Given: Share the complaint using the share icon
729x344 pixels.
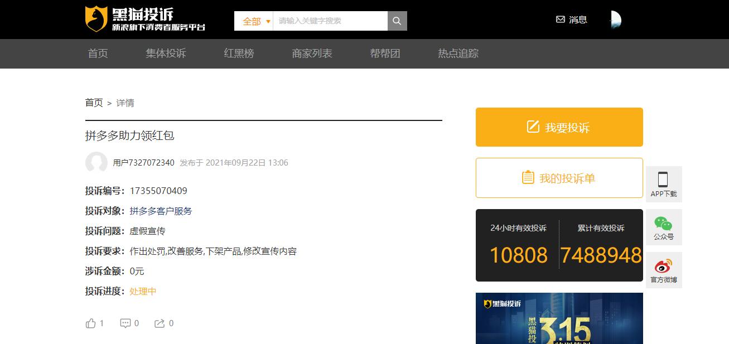Looking at the screenshot, I should [x=160, y=323].
